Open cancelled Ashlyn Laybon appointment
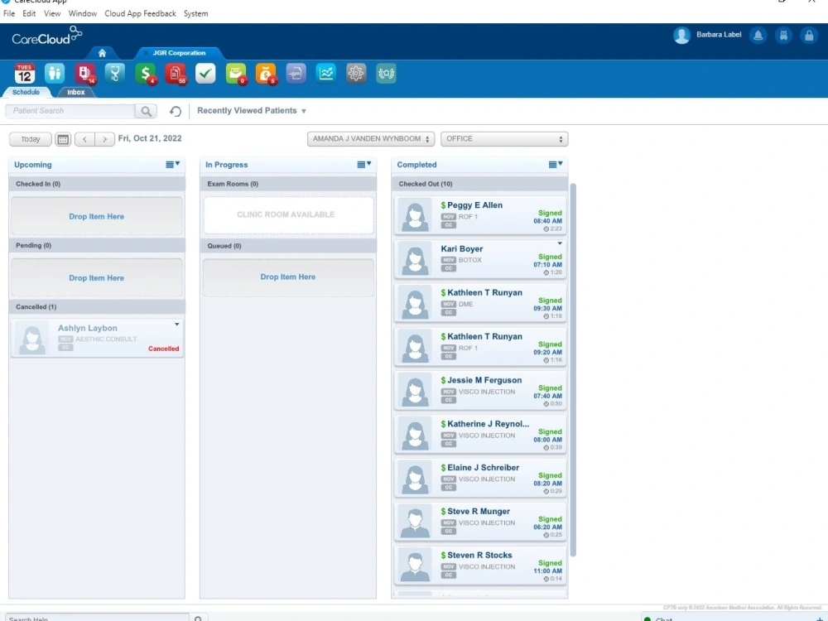This screenshot has height=621, width=828. point(97,339)
